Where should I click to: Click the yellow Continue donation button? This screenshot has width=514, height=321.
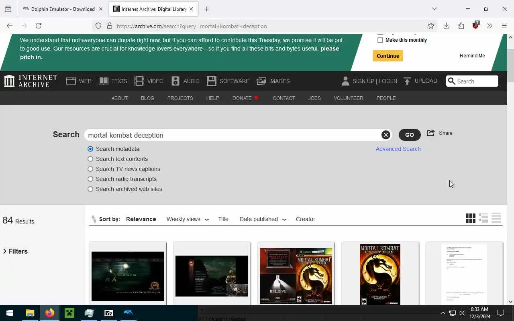pyautogui.click(x=388, y=56)
